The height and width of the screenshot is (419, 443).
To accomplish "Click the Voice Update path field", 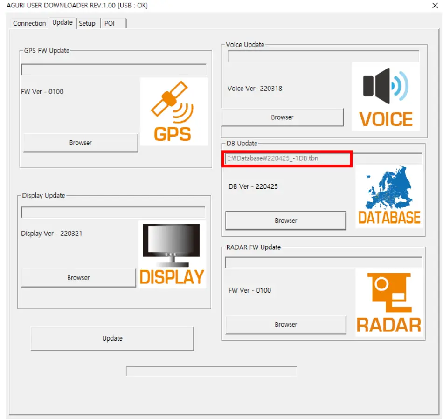I will pos(323,56).
